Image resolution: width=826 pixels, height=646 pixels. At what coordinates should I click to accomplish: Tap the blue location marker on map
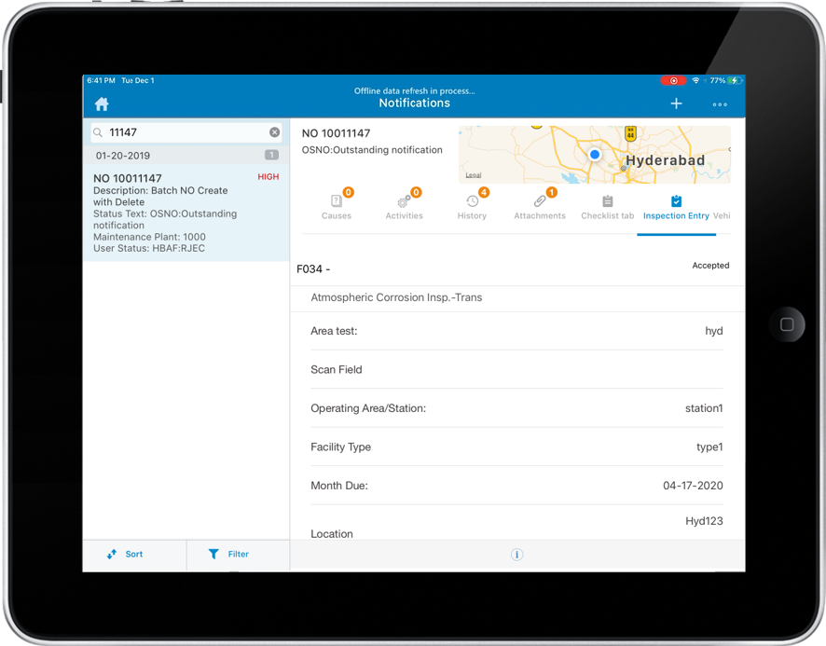coord(595,155)
